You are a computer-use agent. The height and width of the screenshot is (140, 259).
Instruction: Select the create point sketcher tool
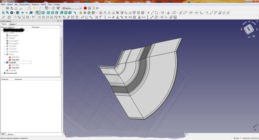148,13
